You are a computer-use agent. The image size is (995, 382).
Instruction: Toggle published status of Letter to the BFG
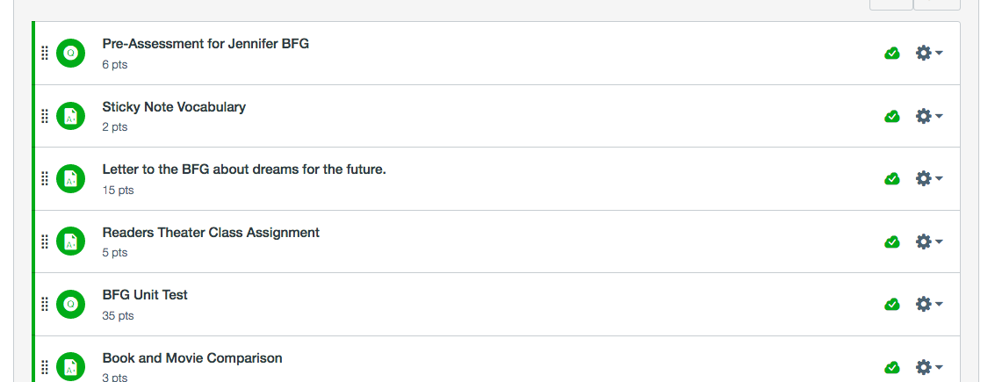pos(892,179)
